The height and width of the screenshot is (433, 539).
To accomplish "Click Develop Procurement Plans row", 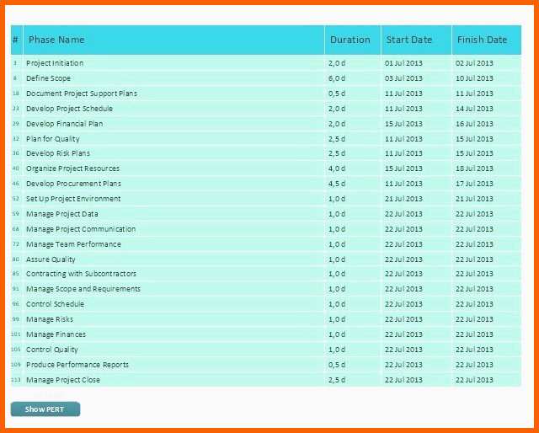I will [73, 184].
